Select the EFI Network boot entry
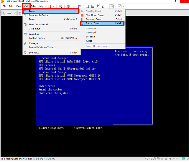Image resolution: width=189 pixels, height=163 pixels. (47, 65)
